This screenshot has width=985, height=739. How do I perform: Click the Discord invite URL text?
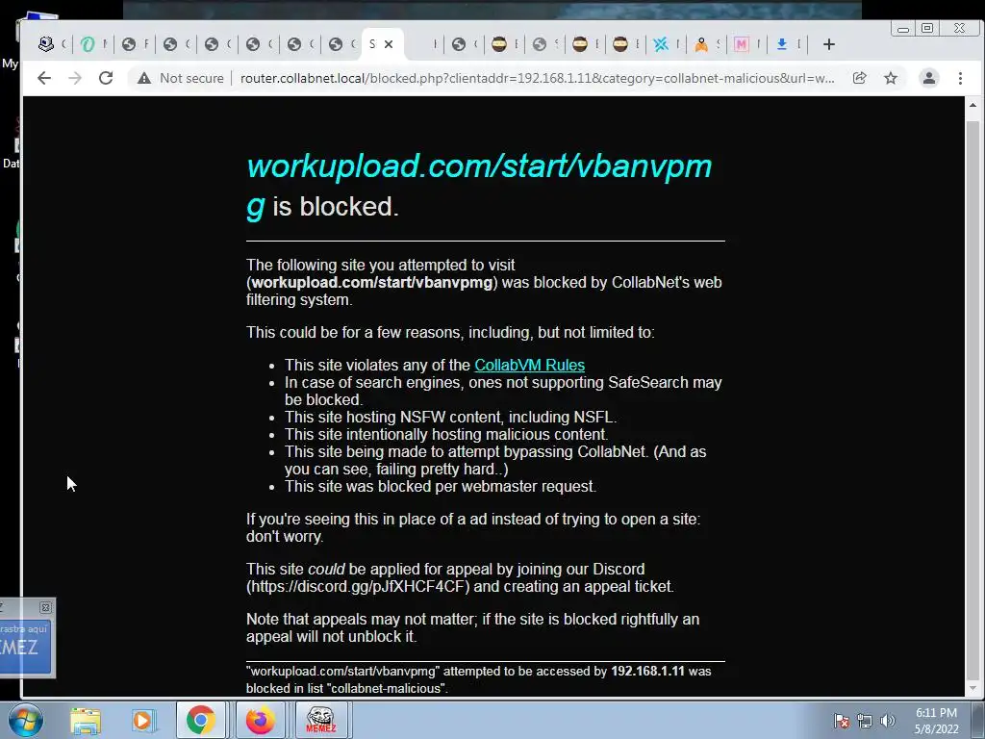[x=358, y=586]
